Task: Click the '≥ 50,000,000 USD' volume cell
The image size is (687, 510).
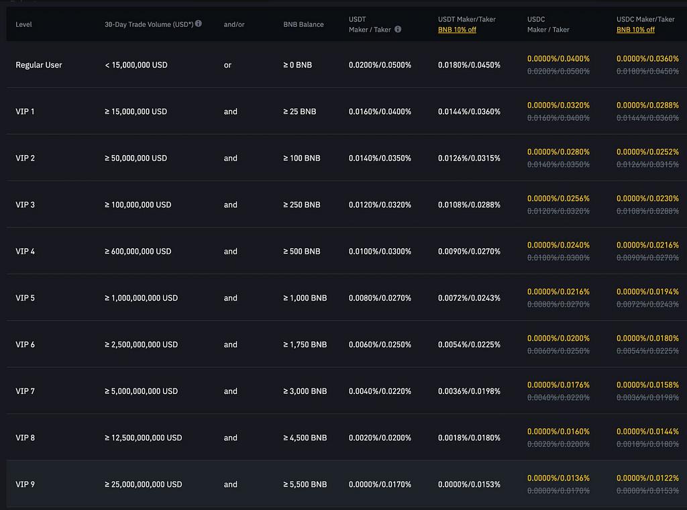Action: coord(136,158)
